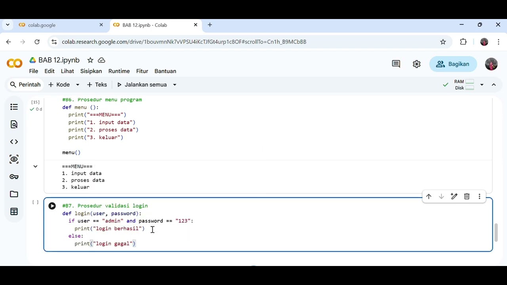Collapse the menu() output with chevron
Screen dimensions: 507x285
(x=35, y=166)
